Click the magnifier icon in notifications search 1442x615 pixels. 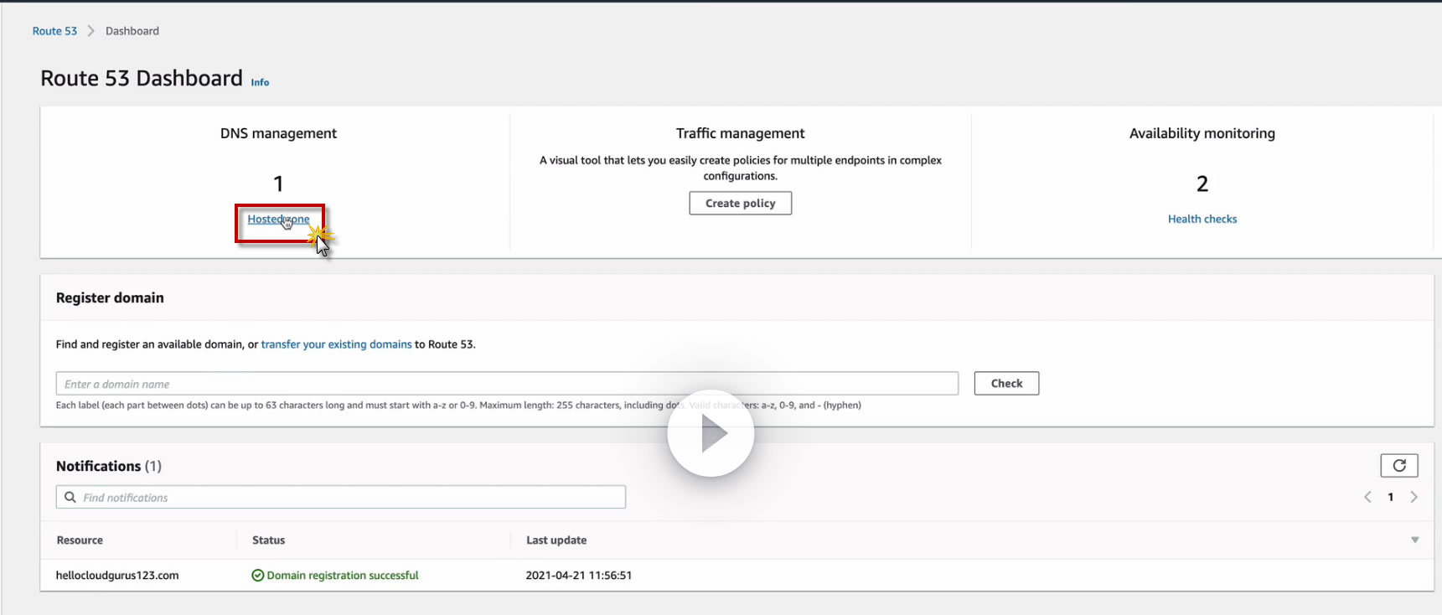click(x=70, y=497)
